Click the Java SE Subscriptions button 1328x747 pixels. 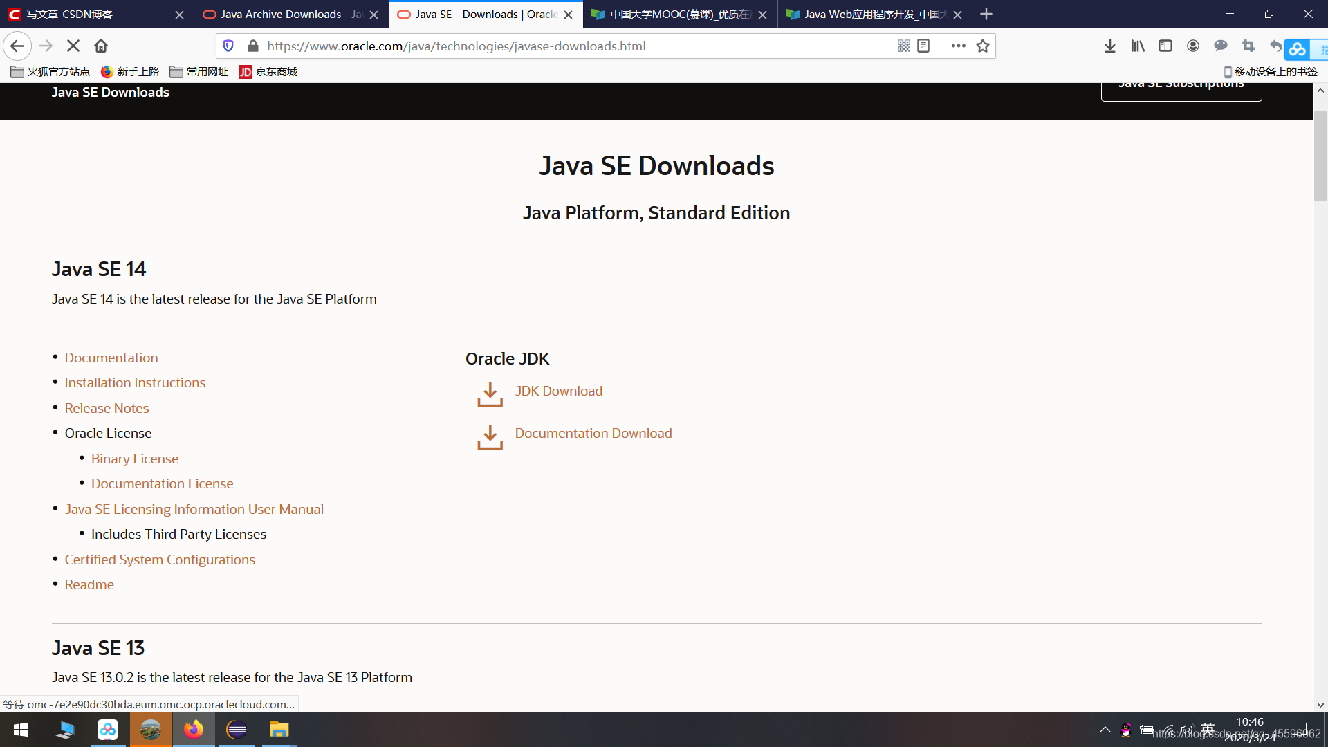1181,91
